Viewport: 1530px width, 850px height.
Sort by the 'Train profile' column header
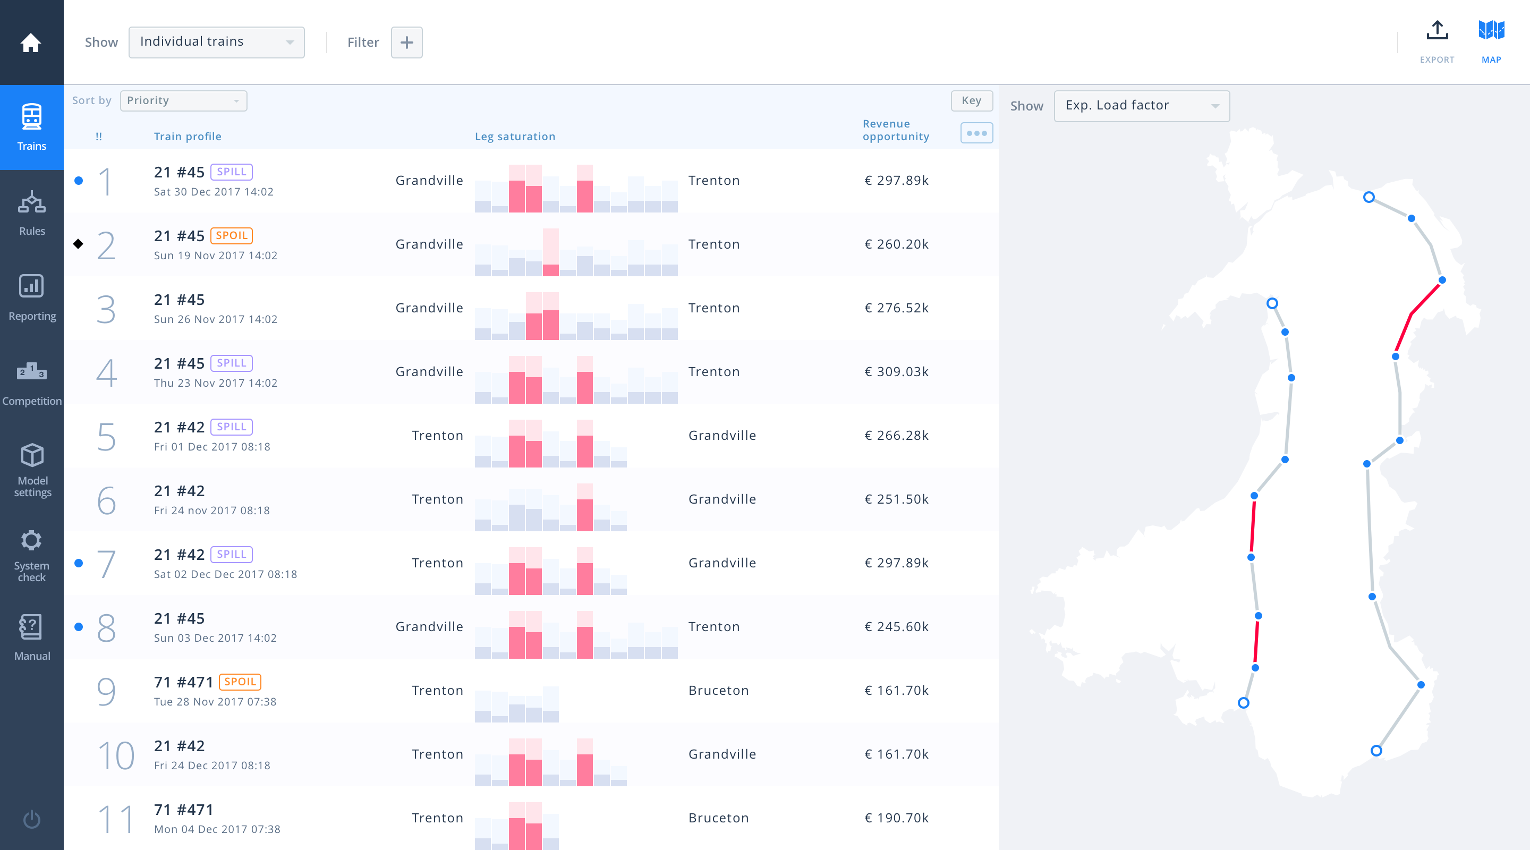[x=188, y=137]
